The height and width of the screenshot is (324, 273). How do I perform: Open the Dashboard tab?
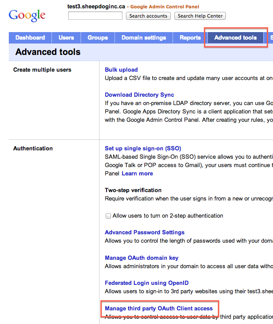[x=30, y=38]
